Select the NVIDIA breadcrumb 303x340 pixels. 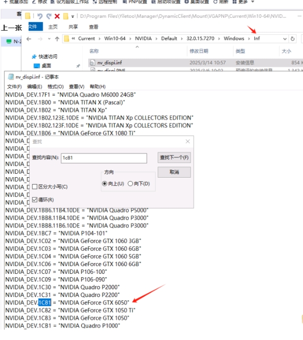143,38
